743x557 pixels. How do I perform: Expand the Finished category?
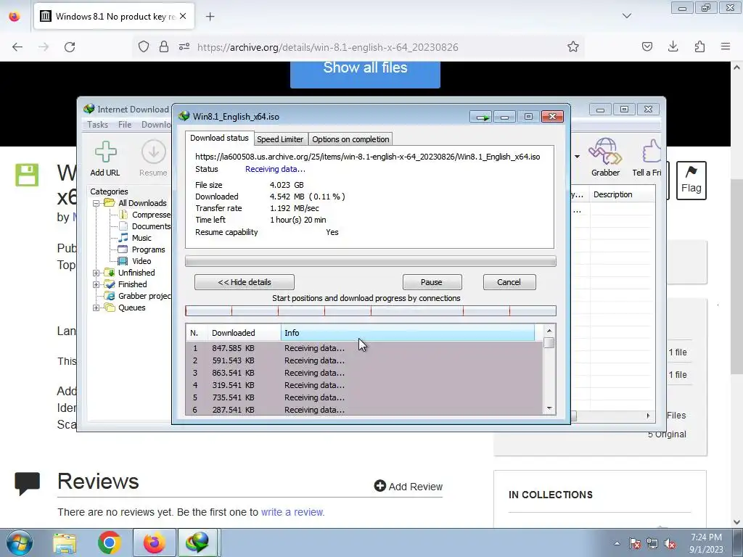click(97, 284)
